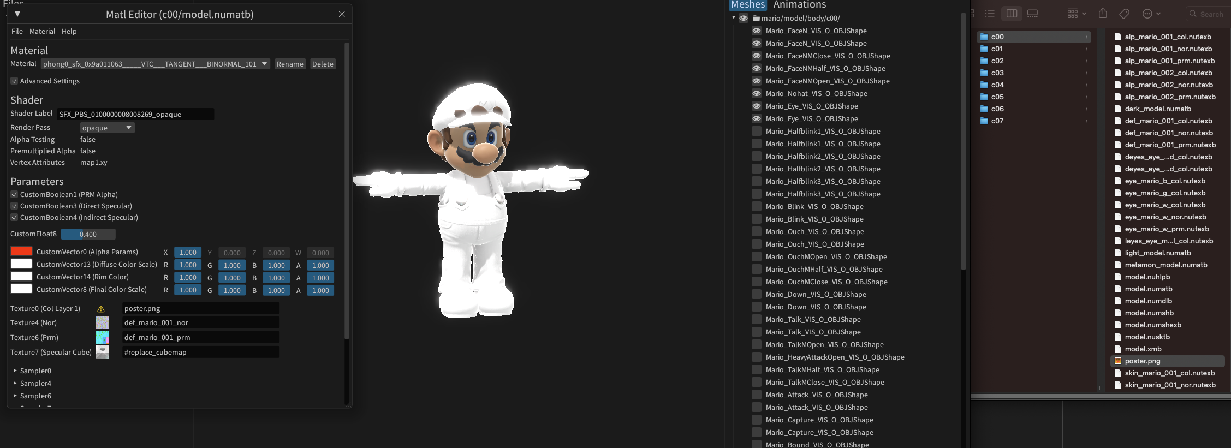Click the Delete material button

pyautogui.click(x=323, y=64)
